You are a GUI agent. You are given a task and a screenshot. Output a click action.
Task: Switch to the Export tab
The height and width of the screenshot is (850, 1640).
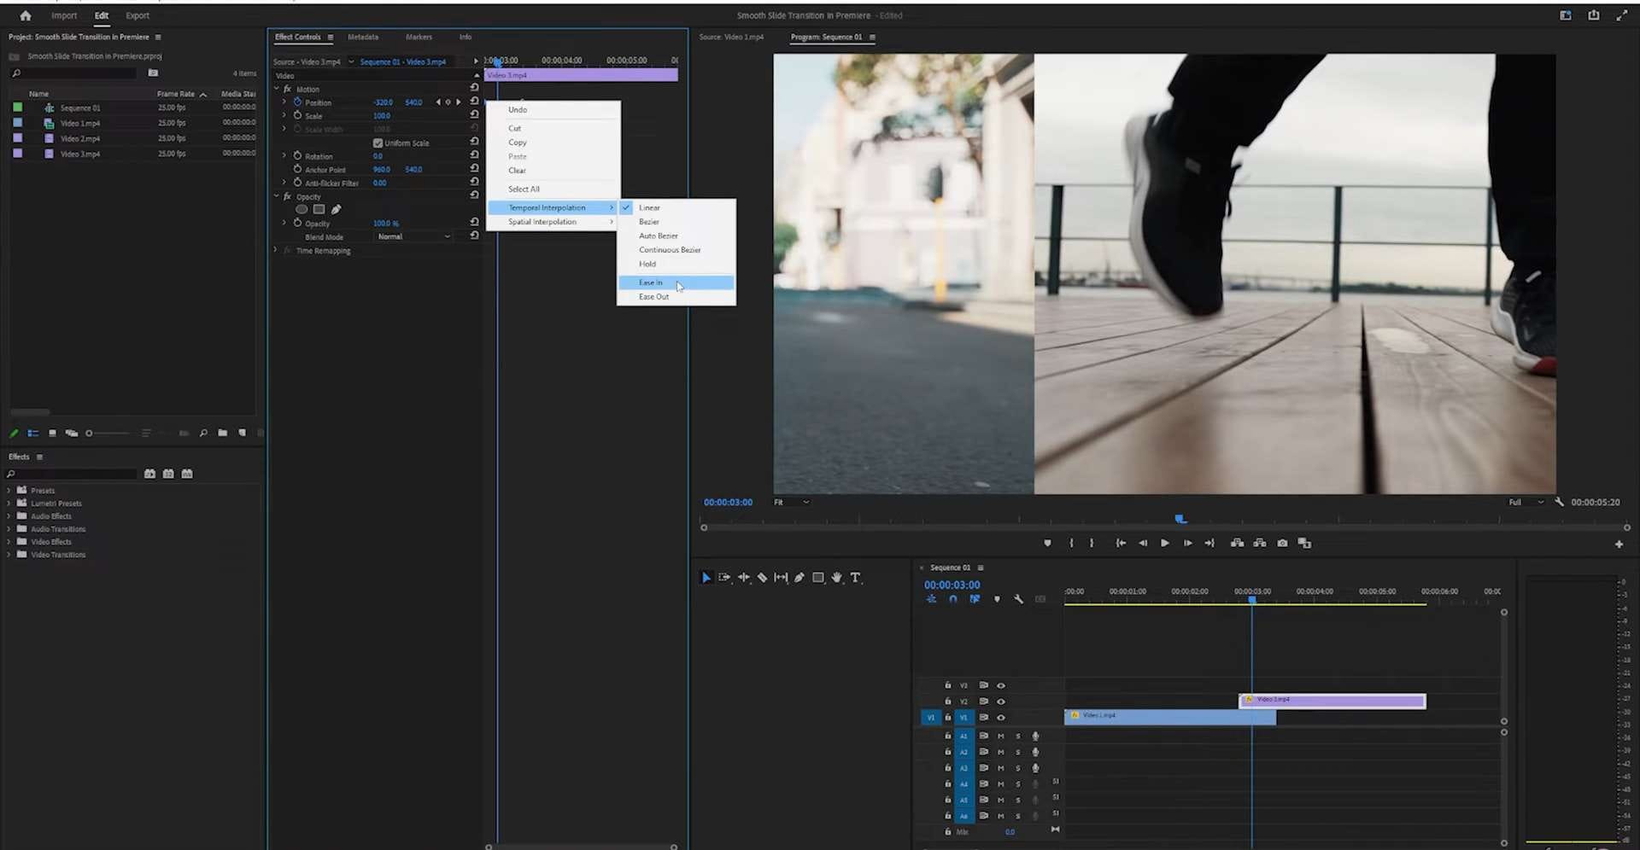point(137,15)
